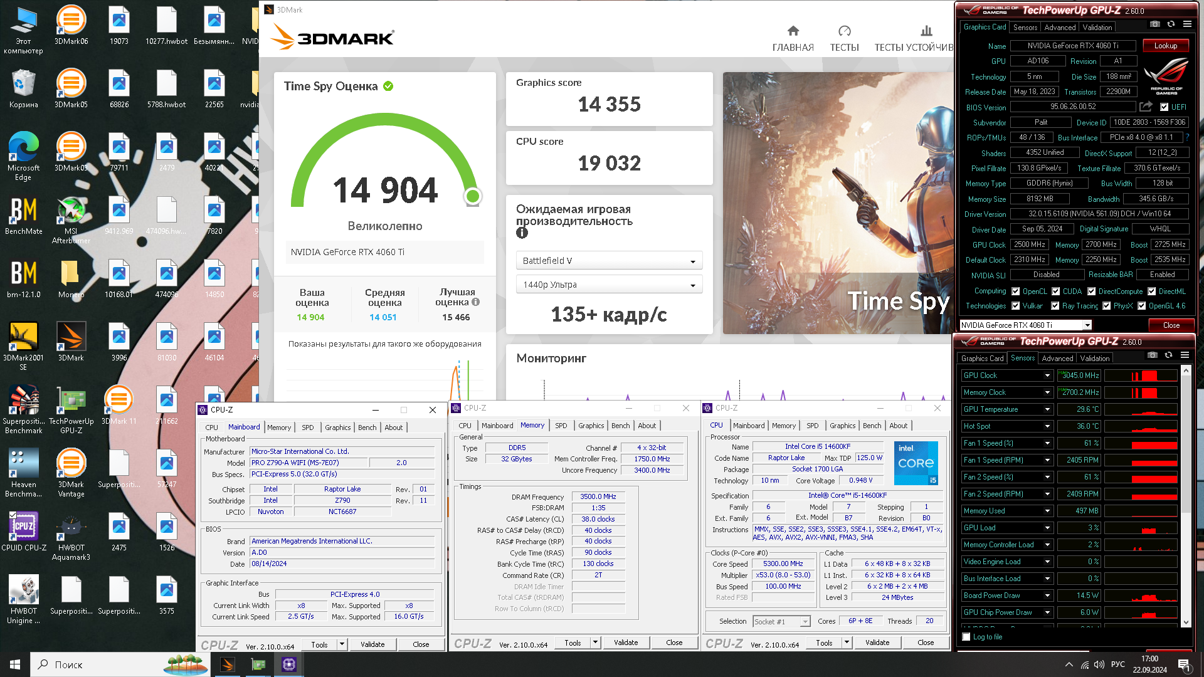Click Validate button in CPU-Z Mainboard window
Viewport: 1204px width, 677px height.
tap(372, 644)
